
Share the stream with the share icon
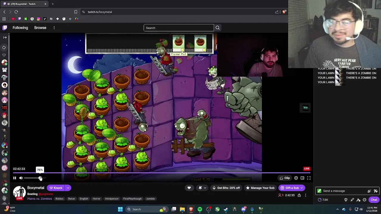(299, 195)
